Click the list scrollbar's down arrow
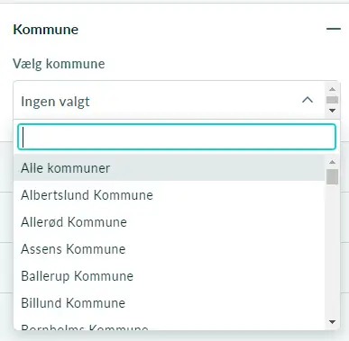The height and width of the screenshot is (341, 349). click(x=332, y=322)
